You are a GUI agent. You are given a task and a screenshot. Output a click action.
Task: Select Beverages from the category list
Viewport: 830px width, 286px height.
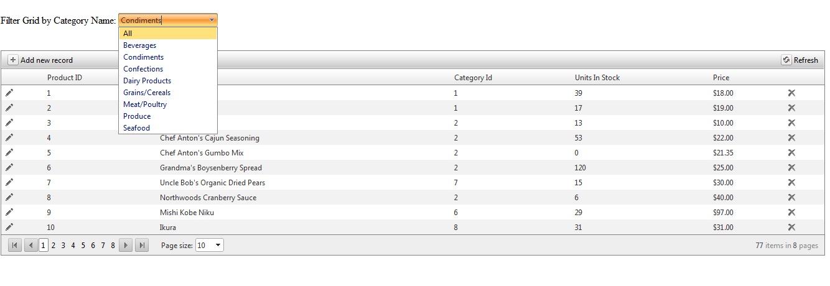point(140,45)
